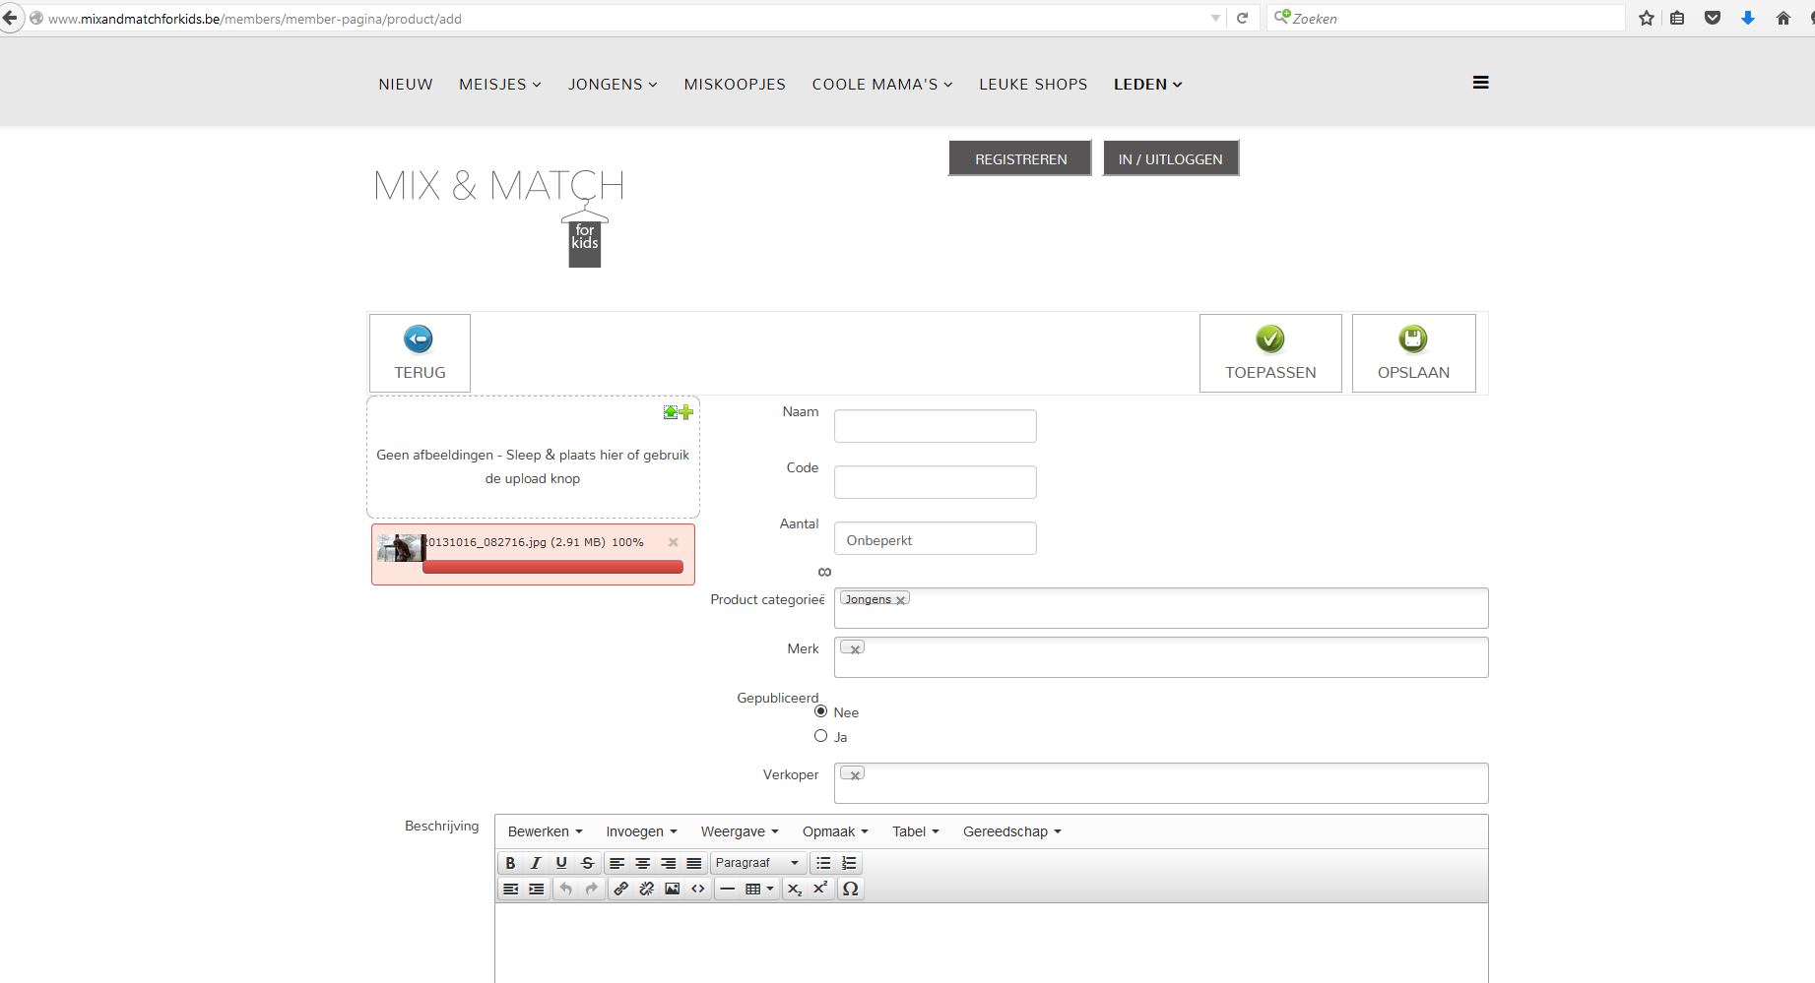Open the Opmaak editor menu
The height and width of the screenshot is (983, 1815).
(x=835, y=831)
